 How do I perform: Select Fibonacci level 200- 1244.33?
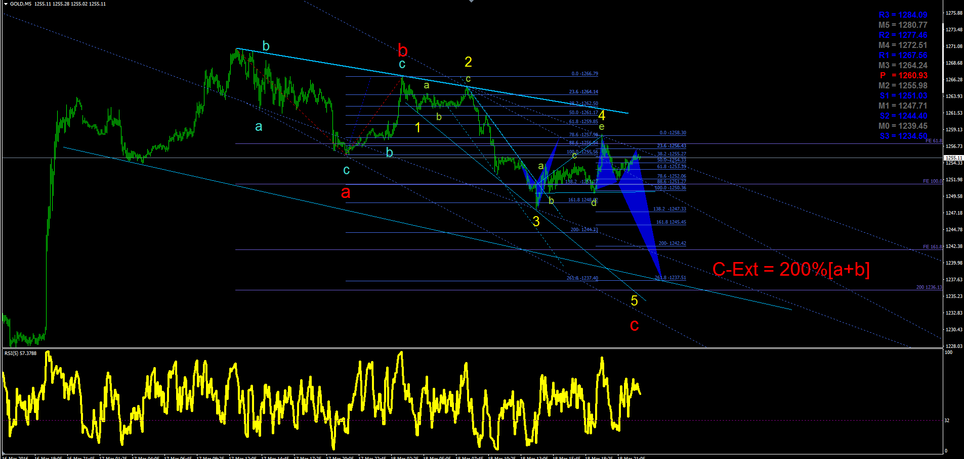[584, 230]
